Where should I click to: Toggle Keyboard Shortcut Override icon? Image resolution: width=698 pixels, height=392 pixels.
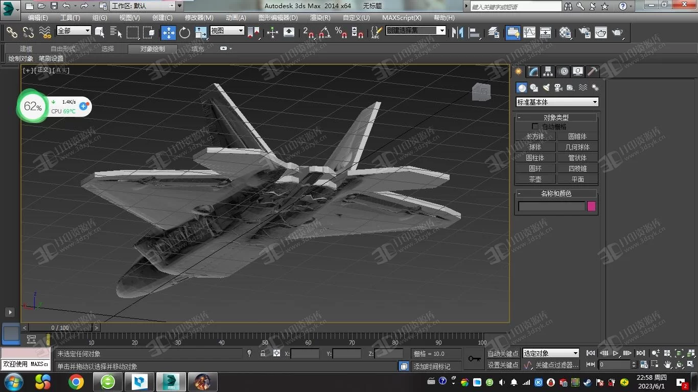pyautogui.click(x=289, y=32)
